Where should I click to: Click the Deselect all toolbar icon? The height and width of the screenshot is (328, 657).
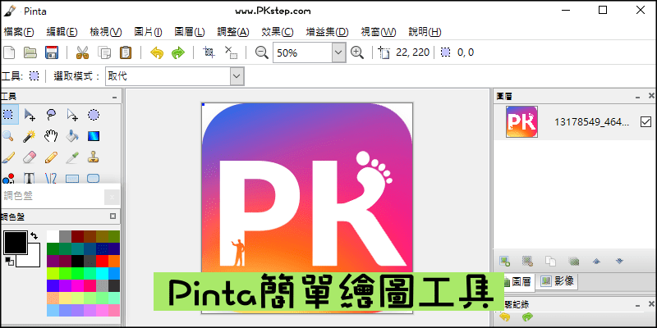[x=231, y=52]
